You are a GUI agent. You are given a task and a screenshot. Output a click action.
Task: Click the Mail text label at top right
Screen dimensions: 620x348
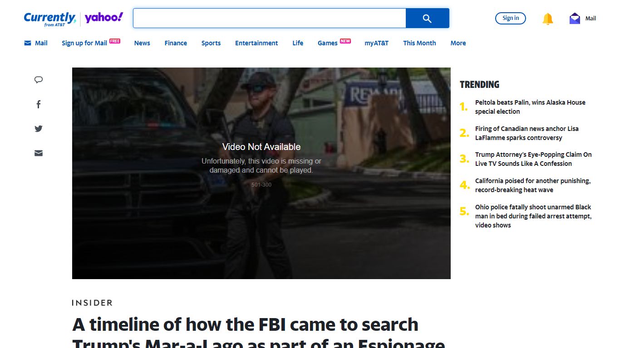click(590, 19)
